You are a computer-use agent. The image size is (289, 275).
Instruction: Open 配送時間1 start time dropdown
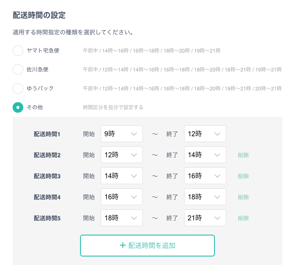(x=121, y=134)
